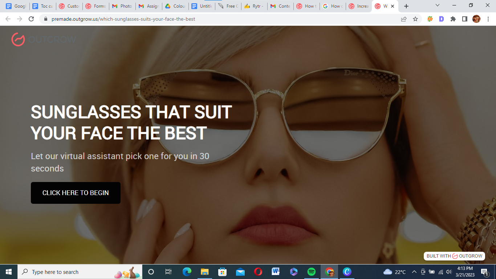Open the Chrome three-dot menu

point(487,19)
